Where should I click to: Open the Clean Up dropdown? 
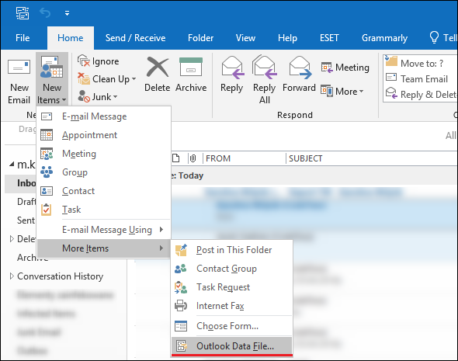[107, 79]
